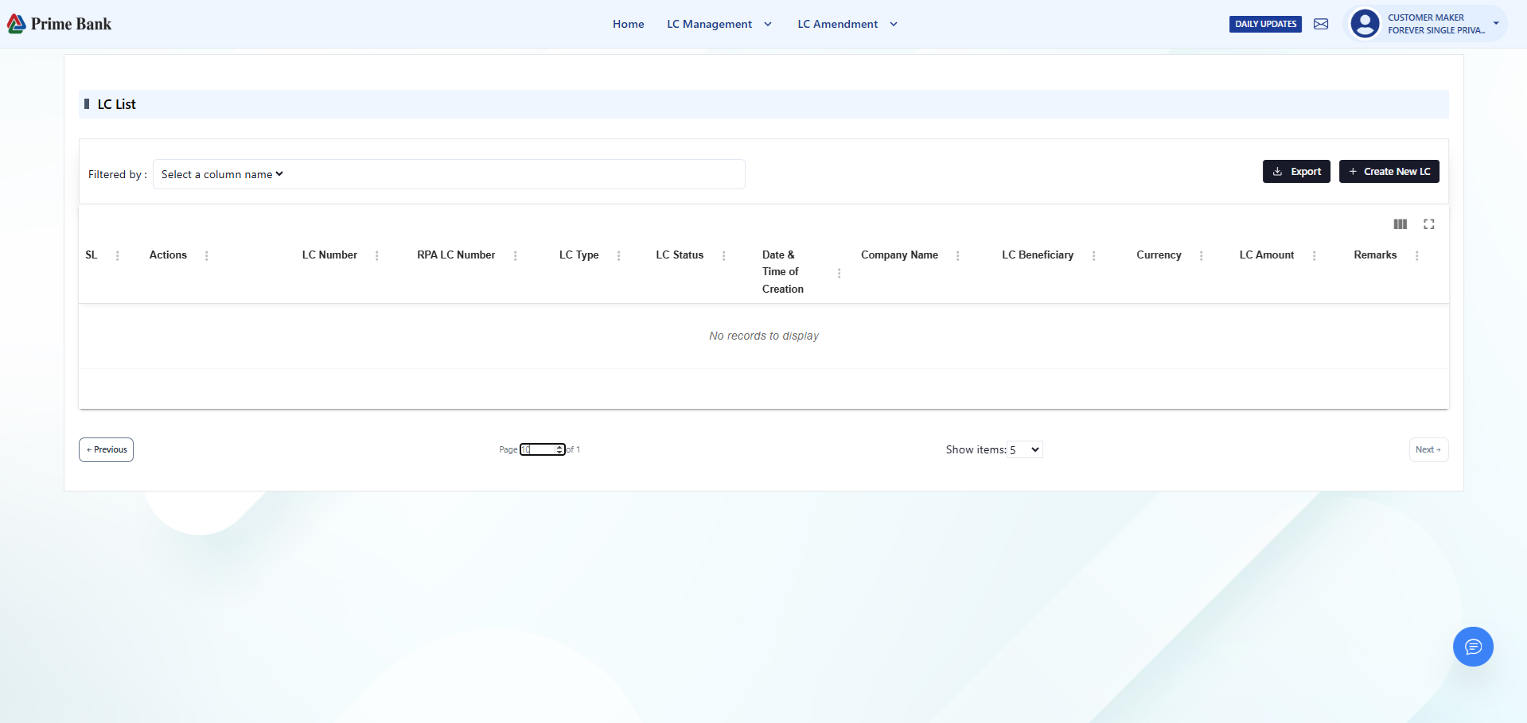Open Currency column options menu

[1201, 255]
